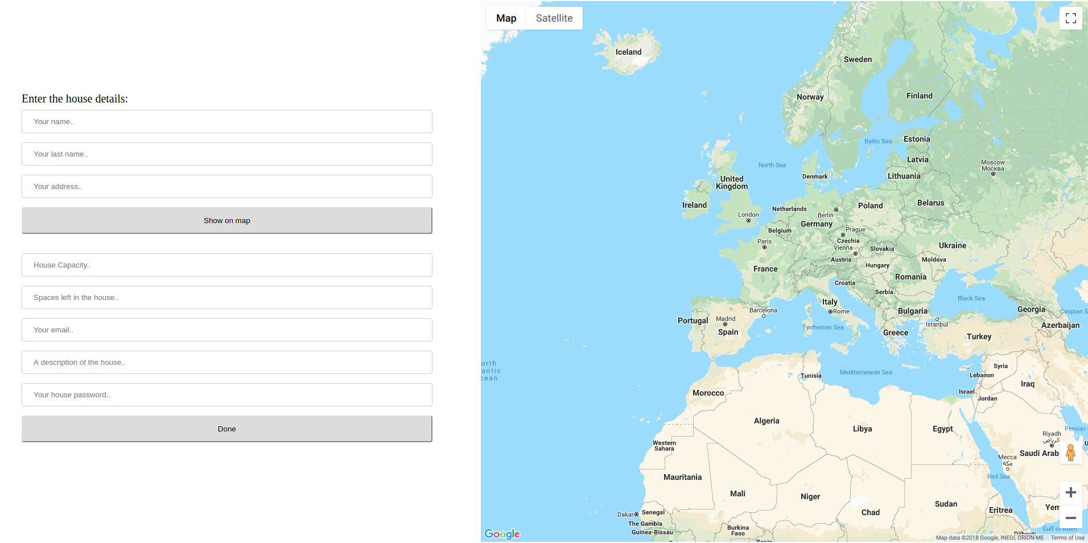Click the Black Sea label

[971, 298]
